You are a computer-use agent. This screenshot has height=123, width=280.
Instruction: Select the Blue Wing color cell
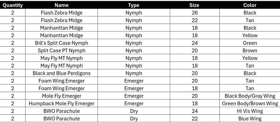click(x=250, y=119)
